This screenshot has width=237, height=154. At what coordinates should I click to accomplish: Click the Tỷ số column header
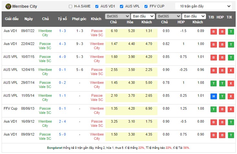click(62, 19)
